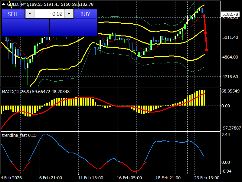Click the 4 Feb 2026 date label
Viewport: 242px width, 182px height.
[11, 178]
